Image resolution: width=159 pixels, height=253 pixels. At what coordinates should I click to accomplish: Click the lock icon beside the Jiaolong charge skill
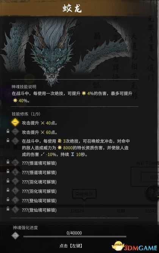coord(8,140)
